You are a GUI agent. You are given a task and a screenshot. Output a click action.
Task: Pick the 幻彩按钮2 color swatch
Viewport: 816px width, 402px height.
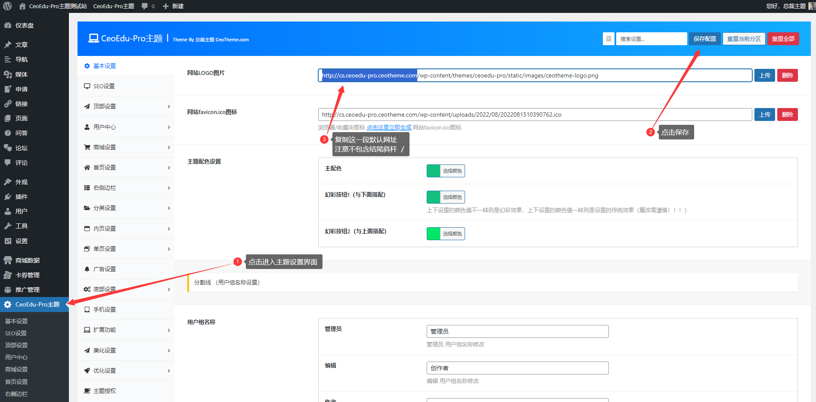tap(434, 234)
